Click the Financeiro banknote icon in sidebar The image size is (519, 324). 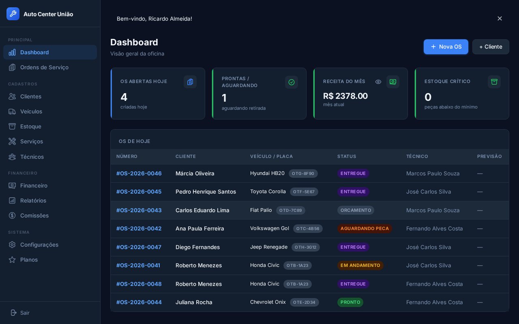tap(12, 185)
